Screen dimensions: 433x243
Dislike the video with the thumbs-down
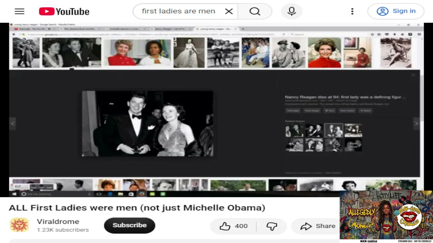[x=272, y=226]
